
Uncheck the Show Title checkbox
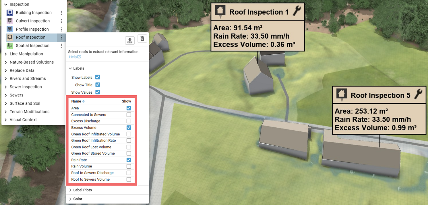coord(98,85)
